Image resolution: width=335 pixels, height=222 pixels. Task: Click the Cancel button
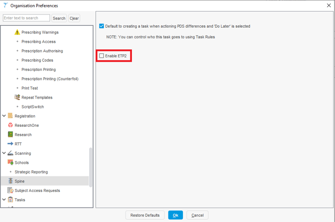tap(197, 215)
